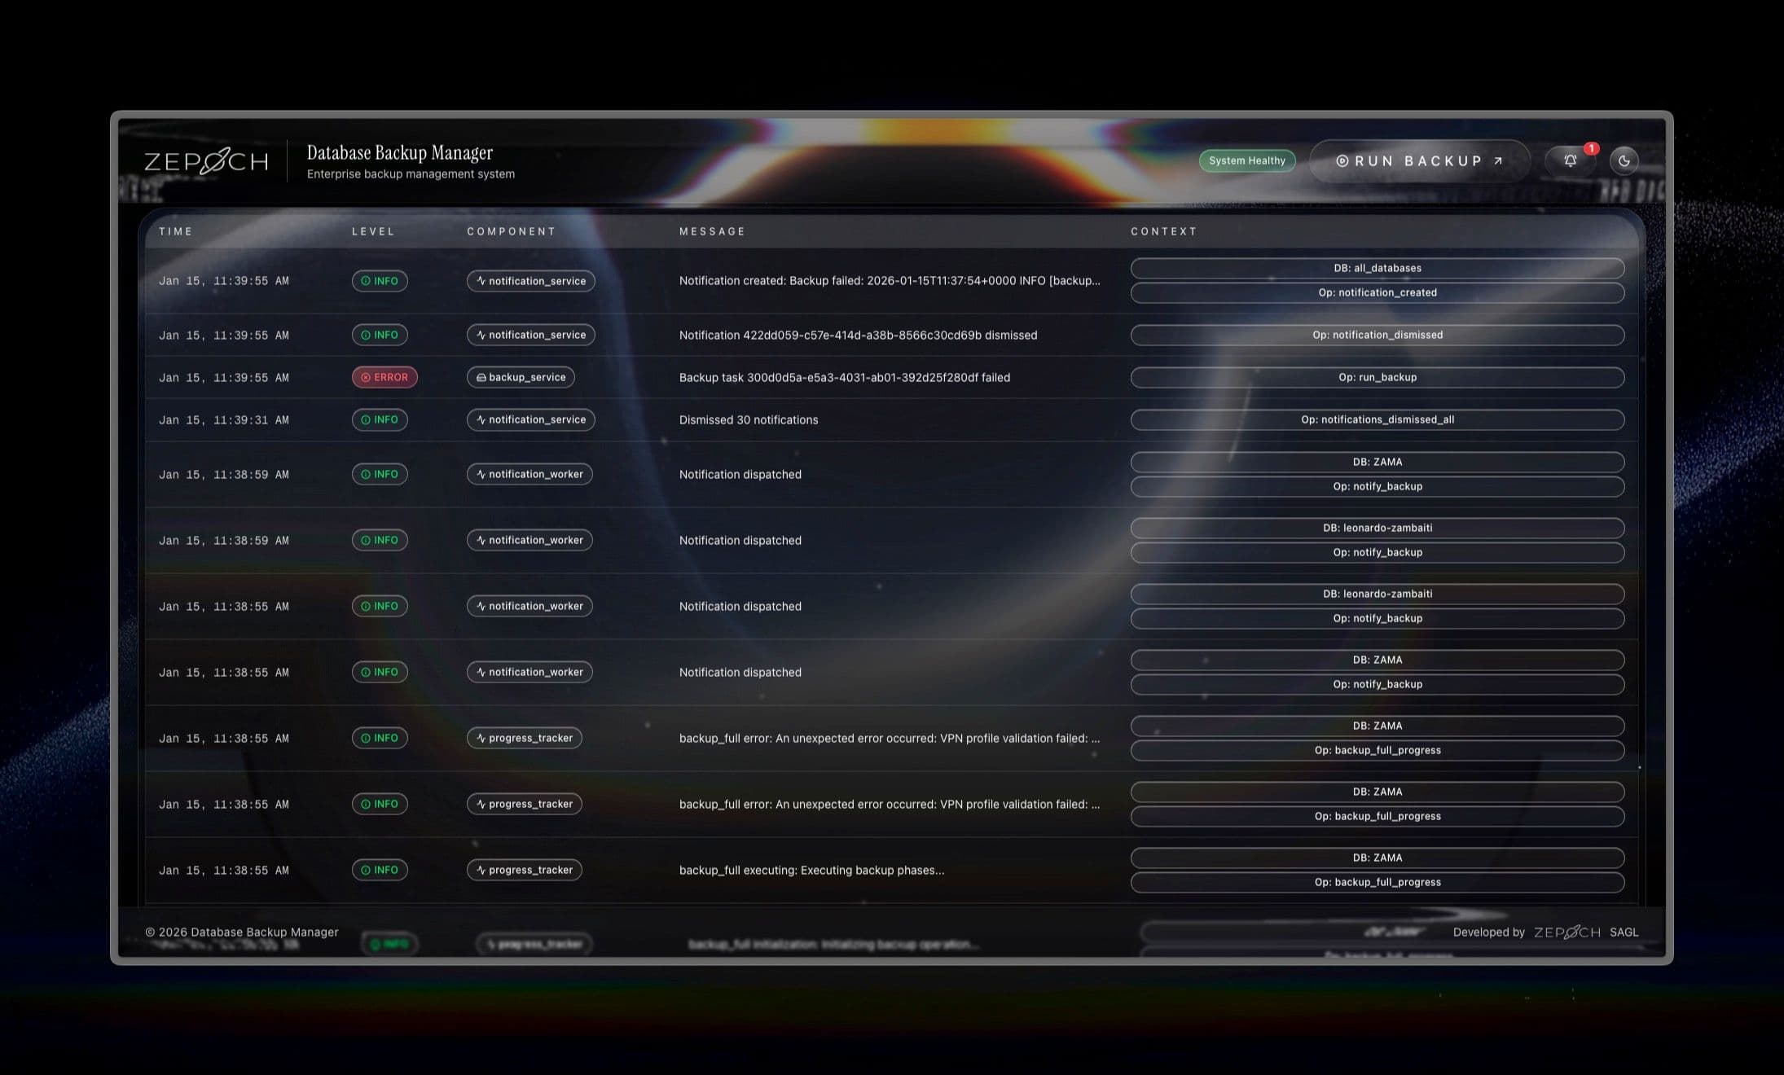Select the backup_service component tag
The image size is (1784, 1075).
coord(521,377)
